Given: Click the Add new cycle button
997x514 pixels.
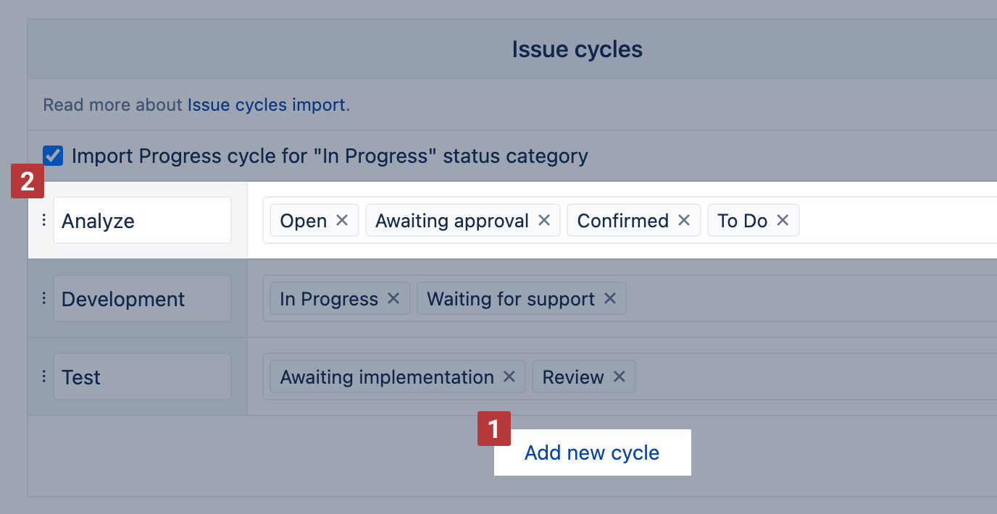Looking at the screenshot, I should click(591, 452).
